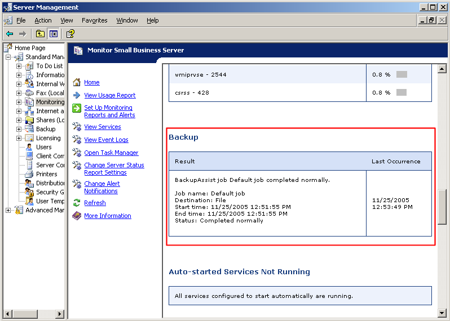Click the vertical scrollbar down arrow

[442, 313]
